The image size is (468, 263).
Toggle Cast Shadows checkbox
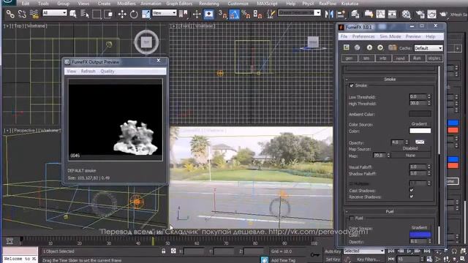tap(412, 190)
